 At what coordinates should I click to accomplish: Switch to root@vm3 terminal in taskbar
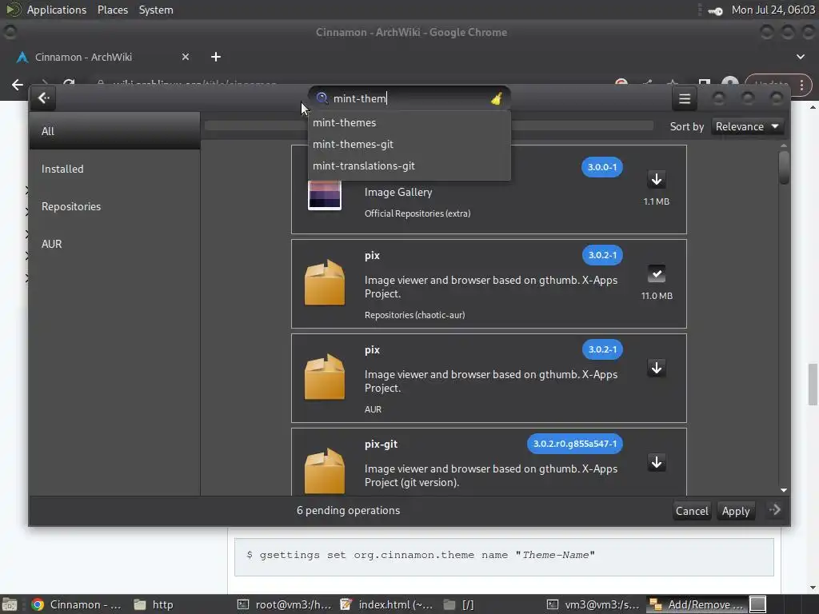285,604
